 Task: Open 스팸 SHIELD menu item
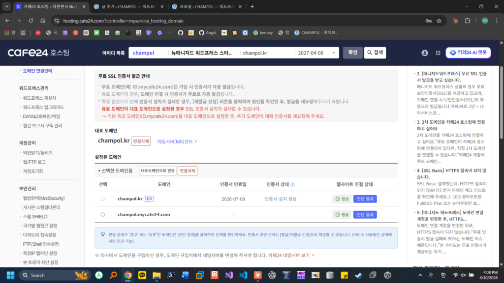[35, 217]
